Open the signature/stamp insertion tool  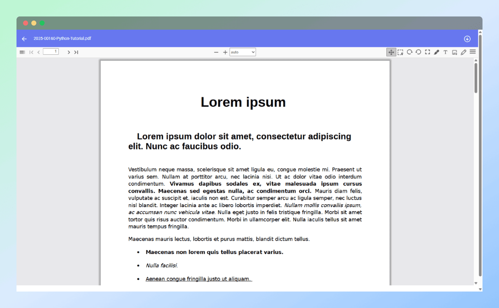(x=454, y=52)
